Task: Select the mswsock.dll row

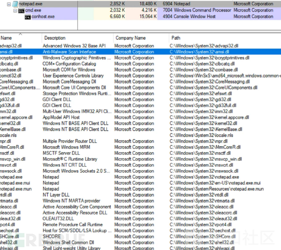Action: click(140, 171)
